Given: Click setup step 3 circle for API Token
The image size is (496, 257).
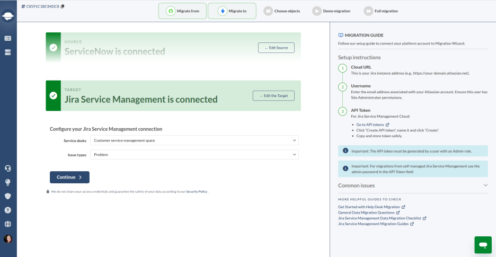Looking at the screenshot, I should 342,111.
